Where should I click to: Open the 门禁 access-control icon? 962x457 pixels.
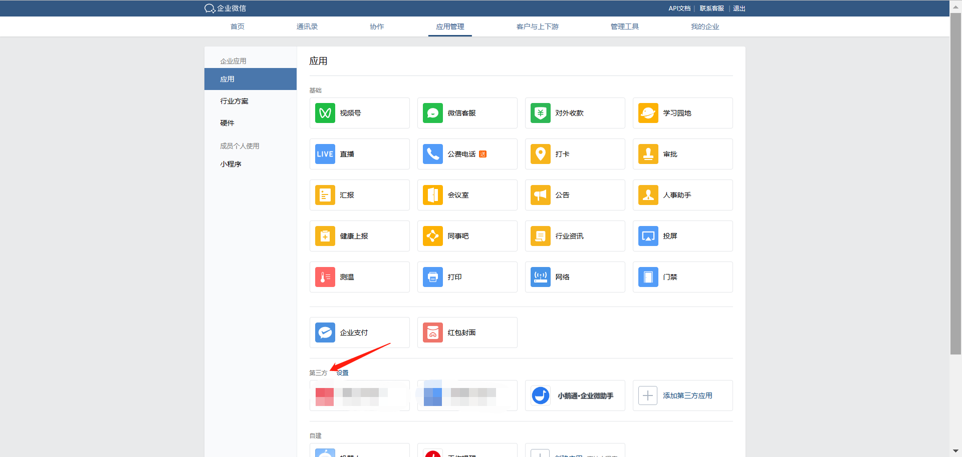point(648,277)
